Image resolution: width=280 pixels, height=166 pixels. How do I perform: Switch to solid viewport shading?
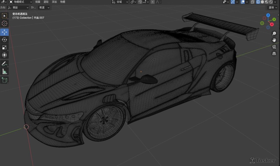[262, 2]
